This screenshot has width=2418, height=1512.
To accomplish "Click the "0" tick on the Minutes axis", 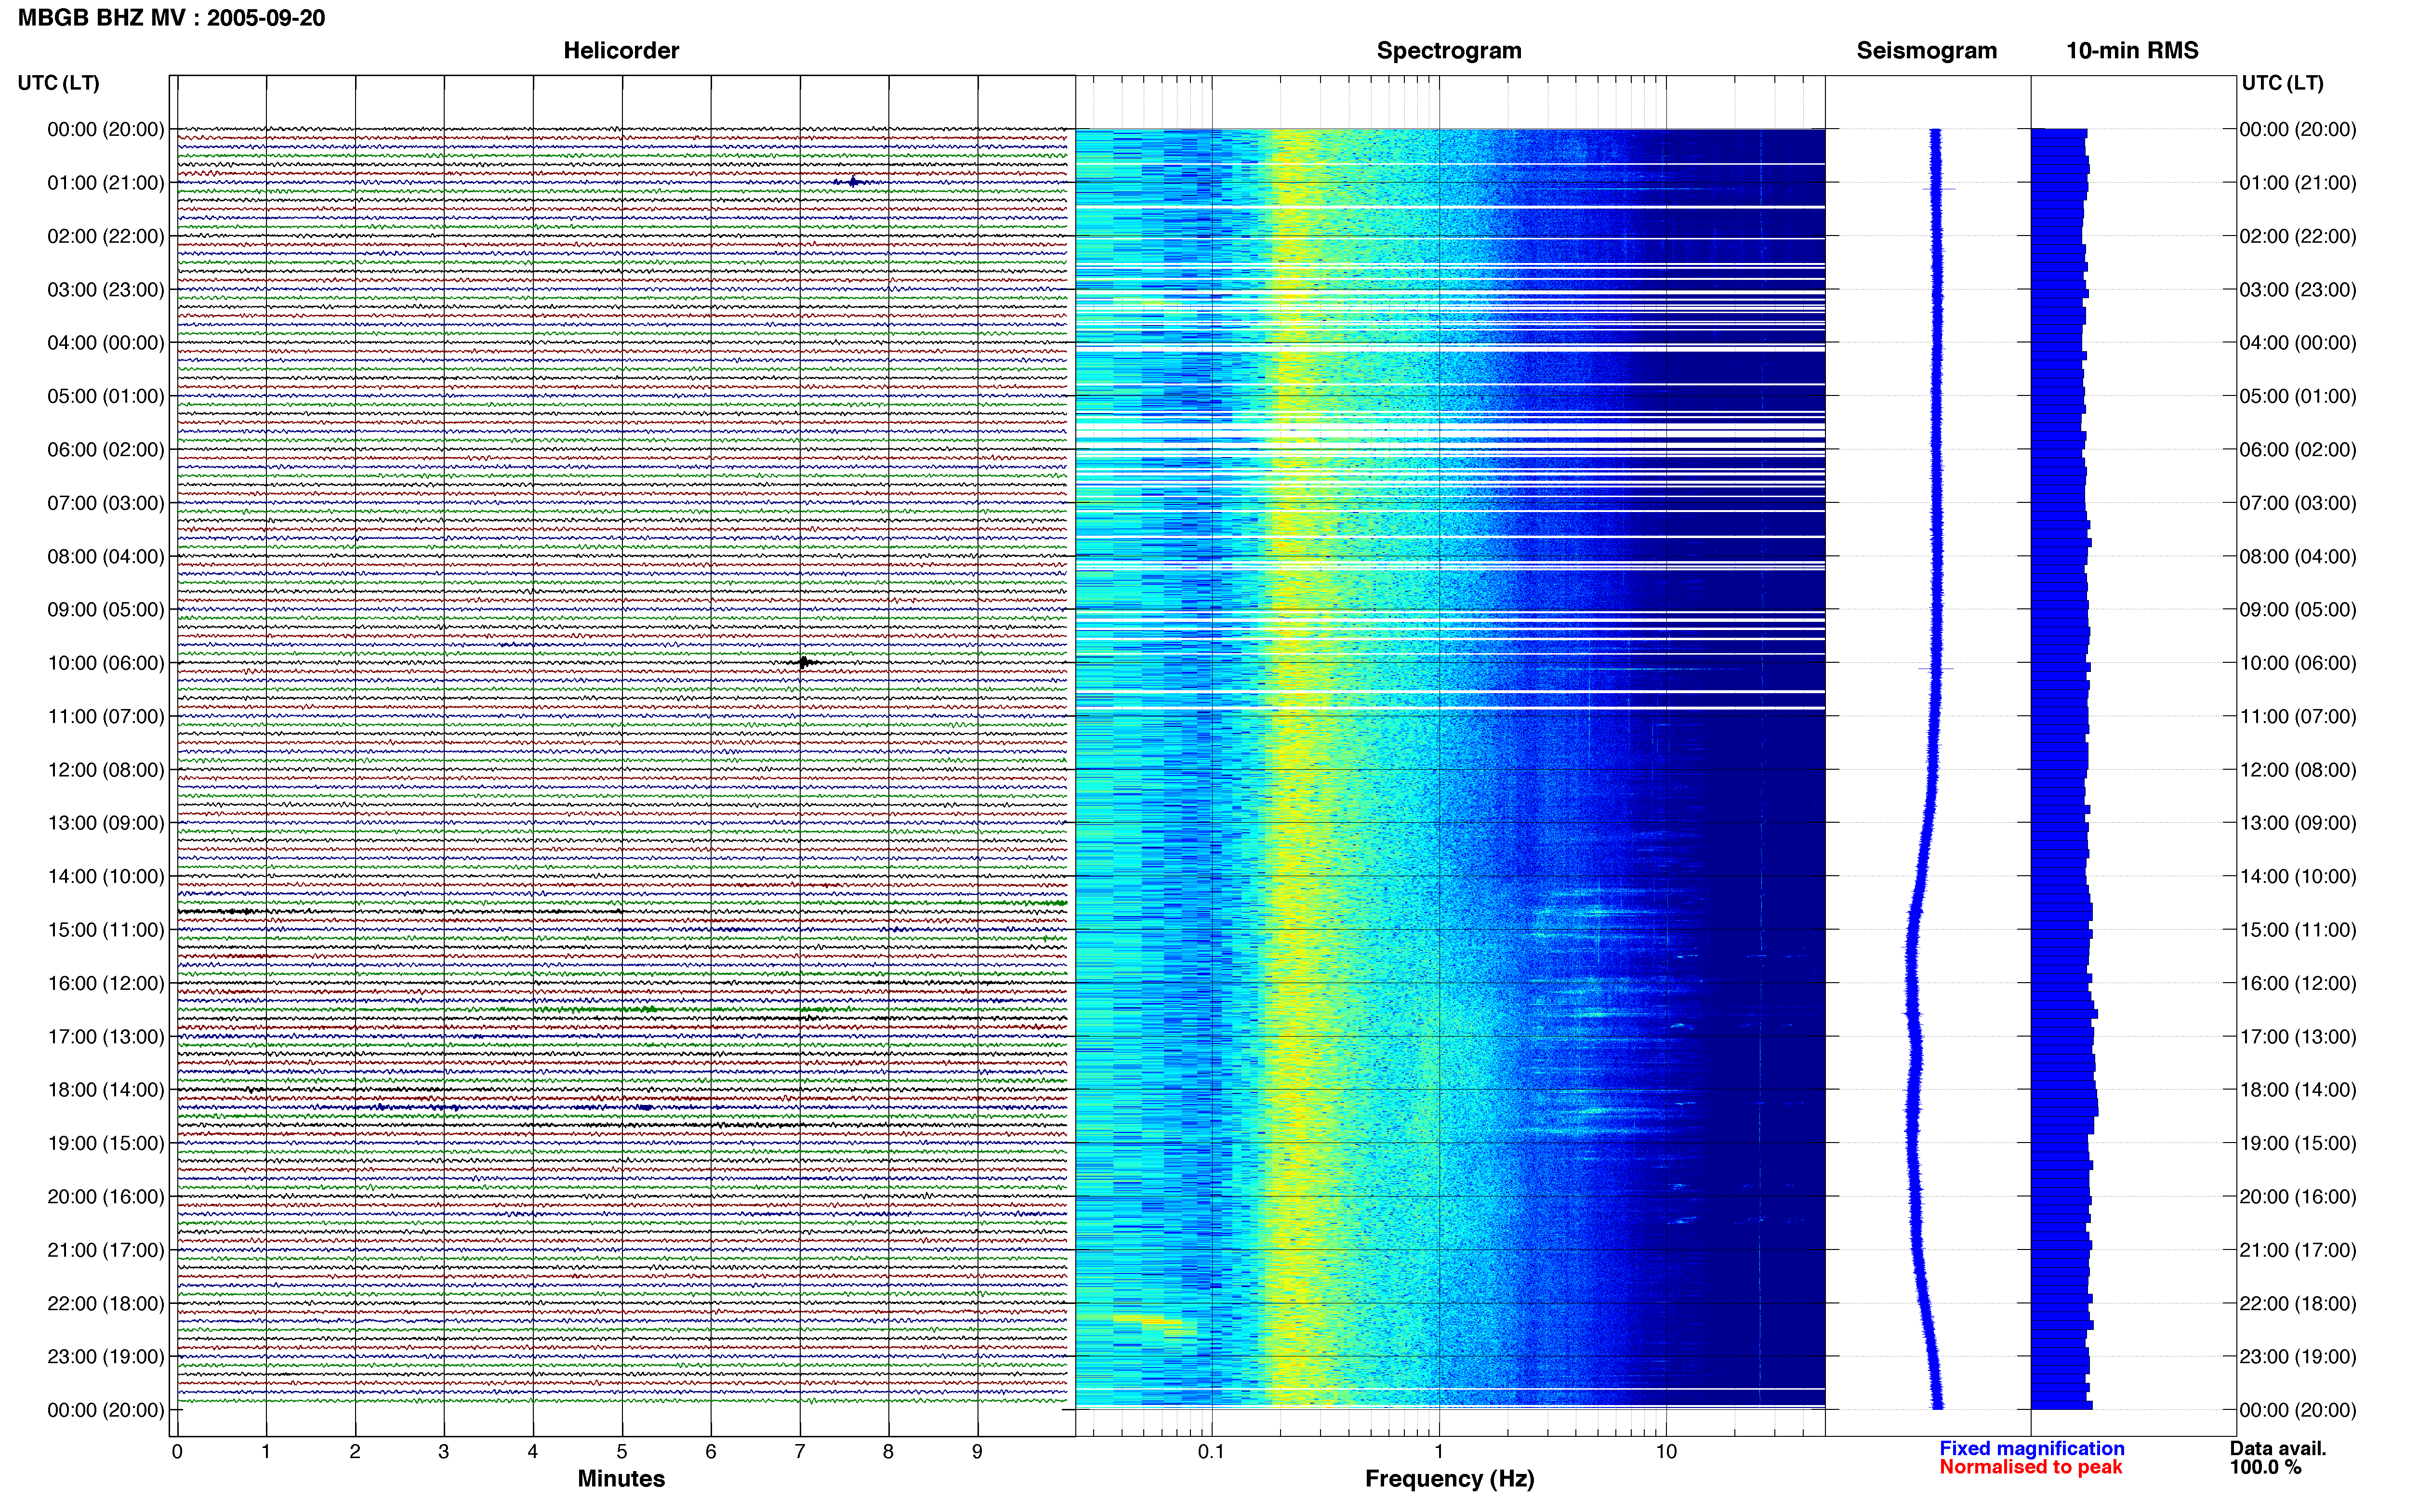I will [x=177, y=1452].
